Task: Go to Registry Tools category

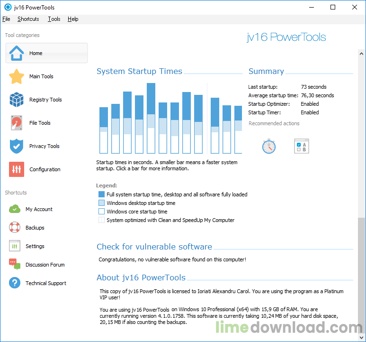Action: (45, 100)
